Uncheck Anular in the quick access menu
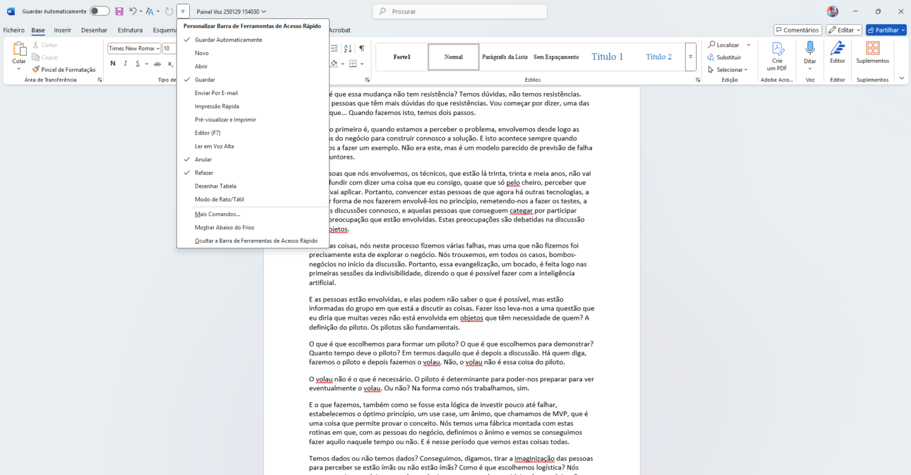This screenshot has width=911, height=475. pos(253,159)
